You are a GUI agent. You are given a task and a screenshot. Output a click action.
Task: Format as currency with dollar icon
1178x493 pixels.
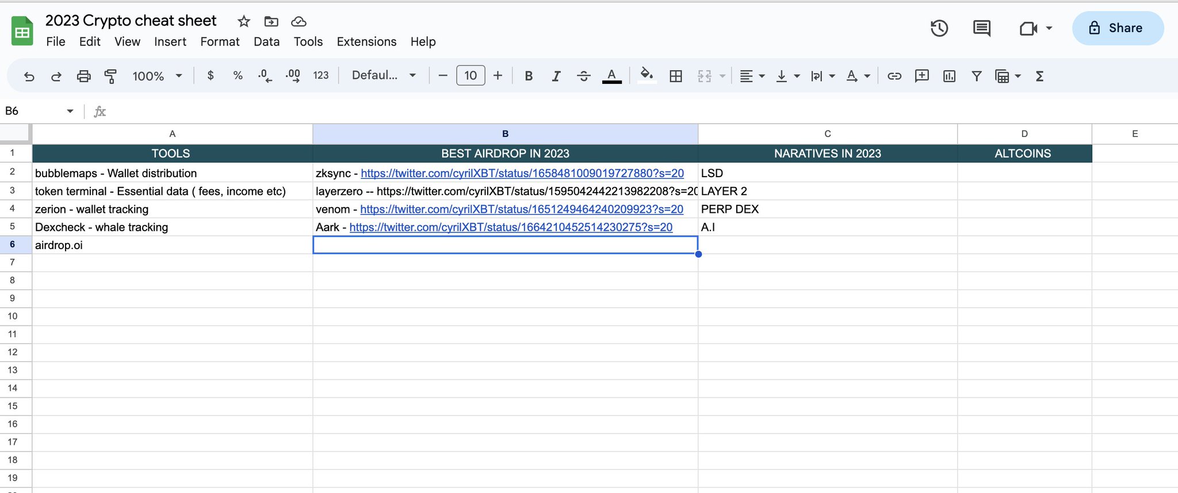pyautogui.click(x=211, y=75)
